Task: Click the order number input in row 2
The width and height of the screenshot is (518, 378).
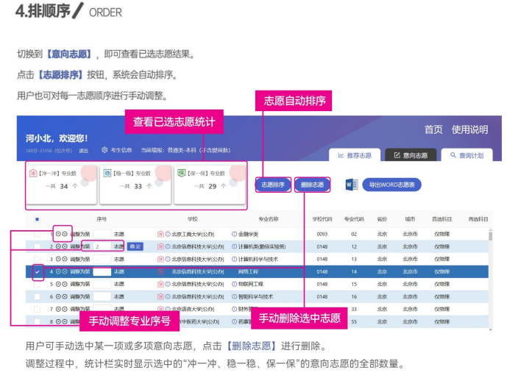Action: (x=102, y=246)
